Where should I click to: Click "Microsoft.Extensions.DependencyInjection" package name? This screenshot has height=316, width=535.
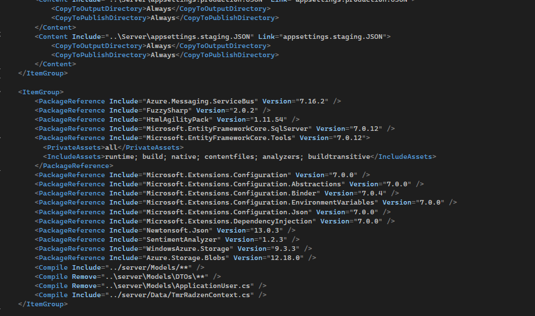(x=229, y=221)
